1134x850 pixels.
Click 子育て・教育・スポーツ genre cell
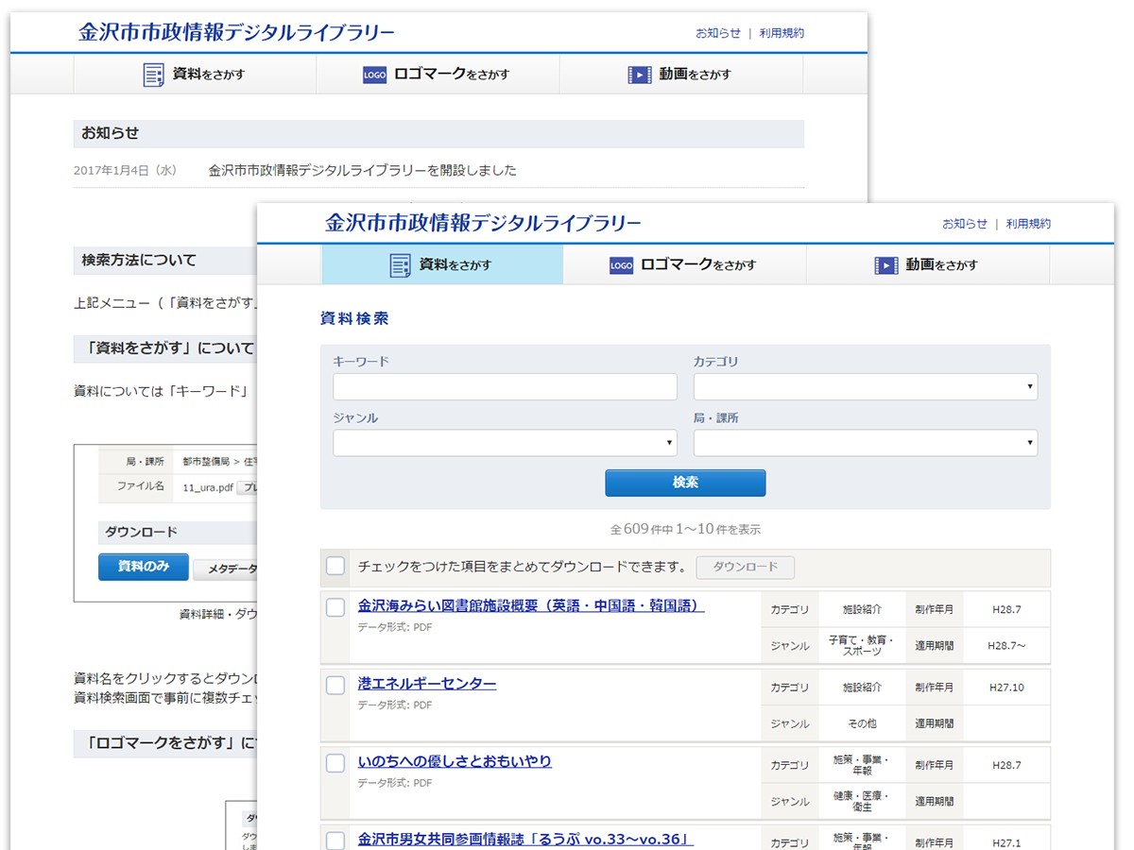[862, 646]
